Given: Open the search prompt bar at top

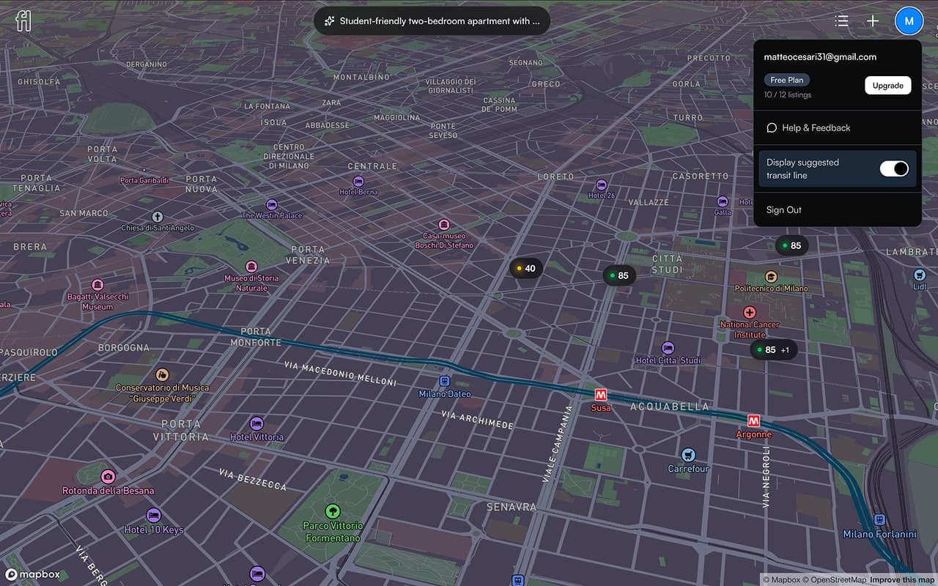Looking at the screenshot, I should point(432,21).
